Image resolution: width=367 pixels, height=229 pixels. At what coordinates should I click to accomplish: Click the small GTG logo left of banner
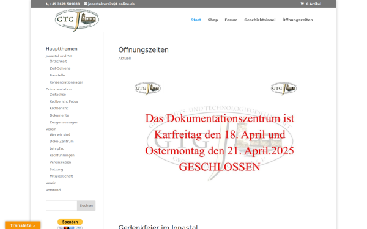click(147, 89)
